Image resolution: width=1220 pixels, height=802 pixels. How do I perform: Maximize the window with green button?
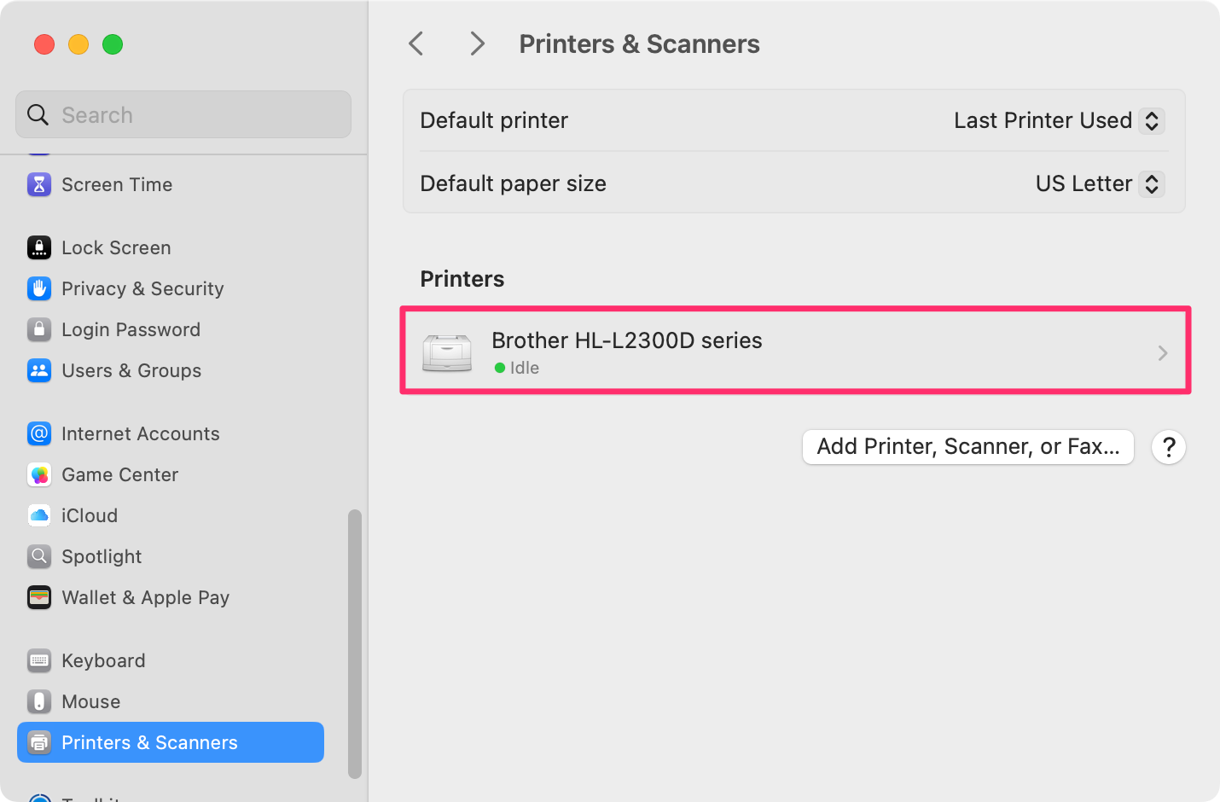pyautogui.click(x=113, y=44)
